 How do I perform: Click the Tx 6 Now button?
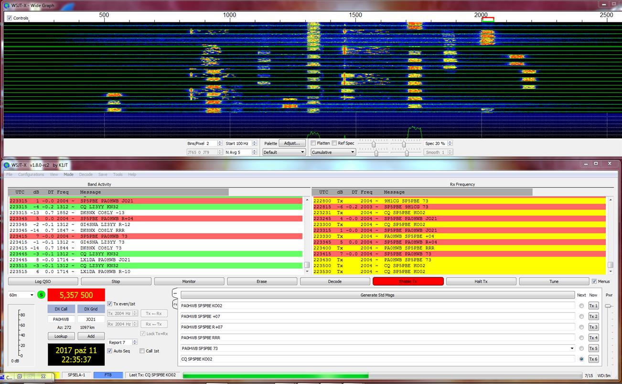coord(593,359)
